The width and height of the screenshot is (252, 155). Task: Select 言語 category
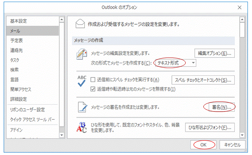pyautogui.click(x=33, y=80)
